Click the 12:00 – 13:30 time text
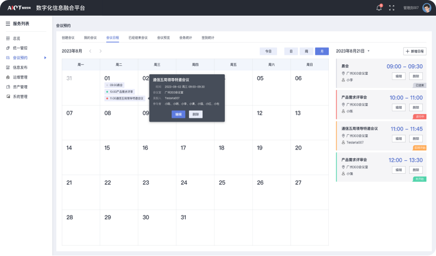The height and width of the screenshot is (256, 436). click(x=406, y=160)
